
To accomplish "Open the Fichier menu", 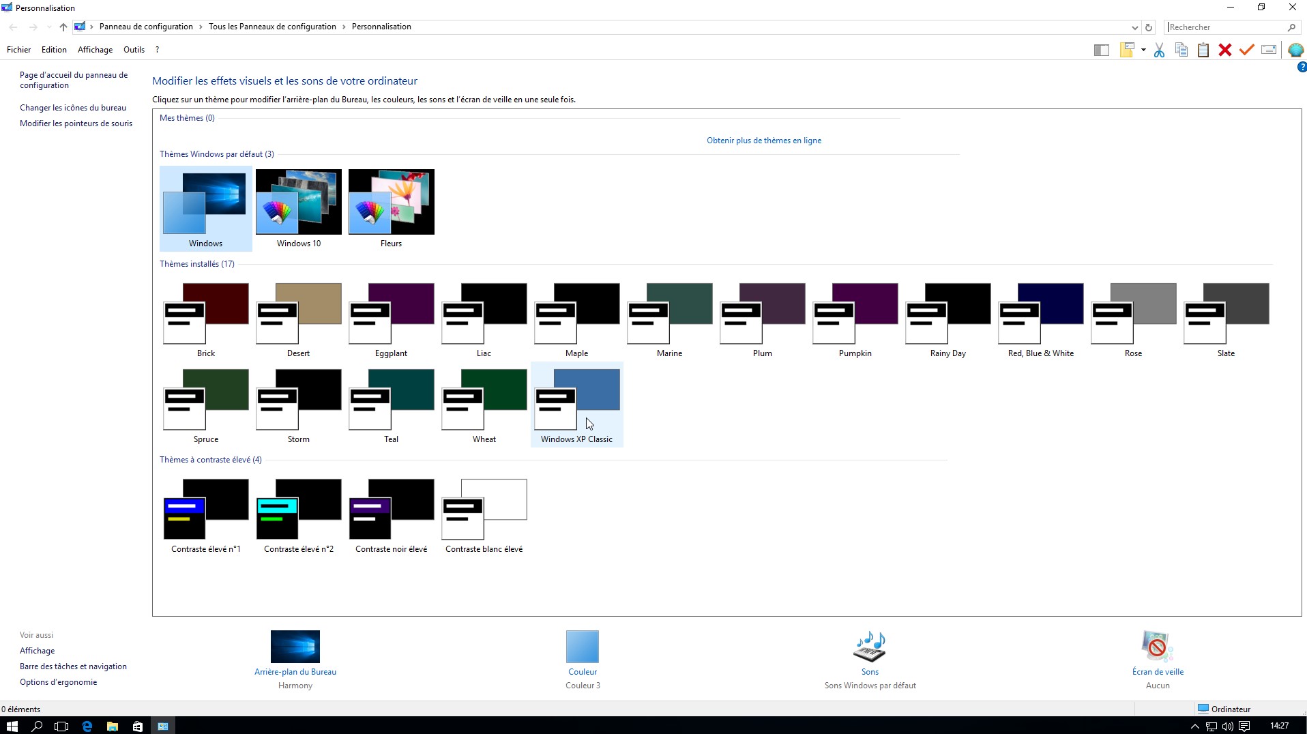I will click(18, 50).
